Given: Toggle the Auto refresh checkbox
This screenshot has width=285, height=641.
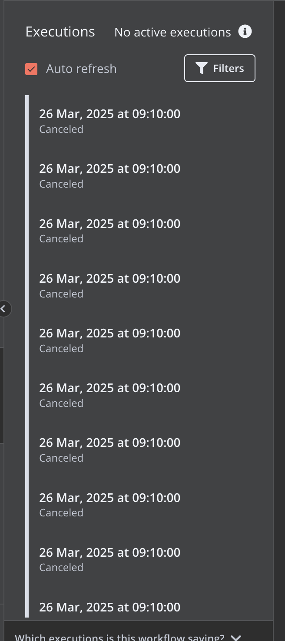Looking at the screenshot, I should coord(31,69).
